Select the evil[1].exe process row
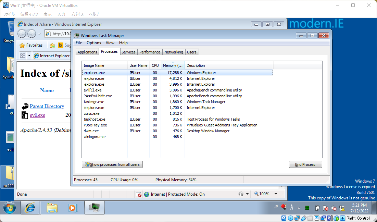The width and height of the screenshot is (377, 222). [x=177, y=90]
